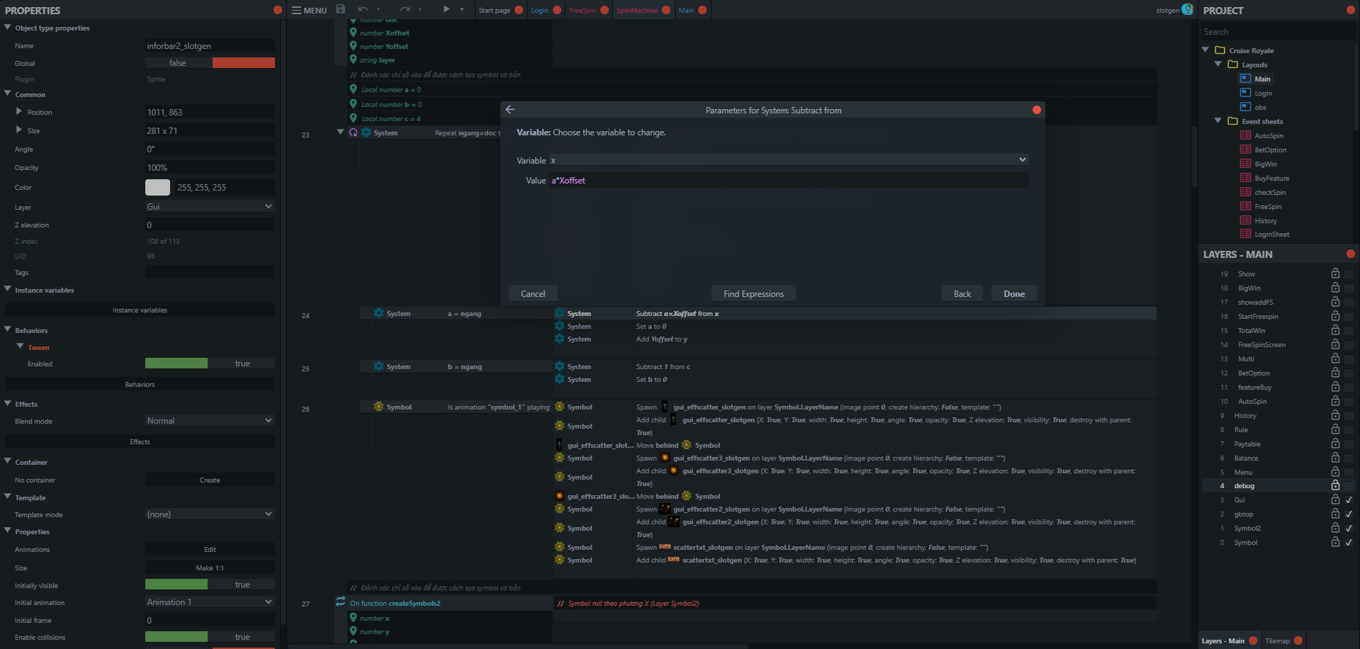
Task: Collapse the Event sheets folder
Action: (x=1218, y=120)
